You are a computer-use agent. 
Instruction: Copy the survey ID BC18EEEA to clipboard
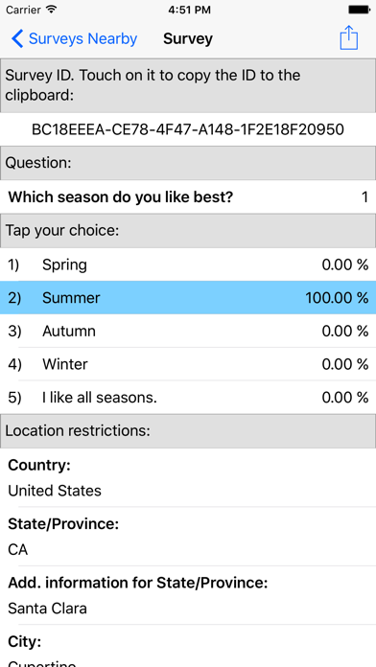tap(188, 129)
